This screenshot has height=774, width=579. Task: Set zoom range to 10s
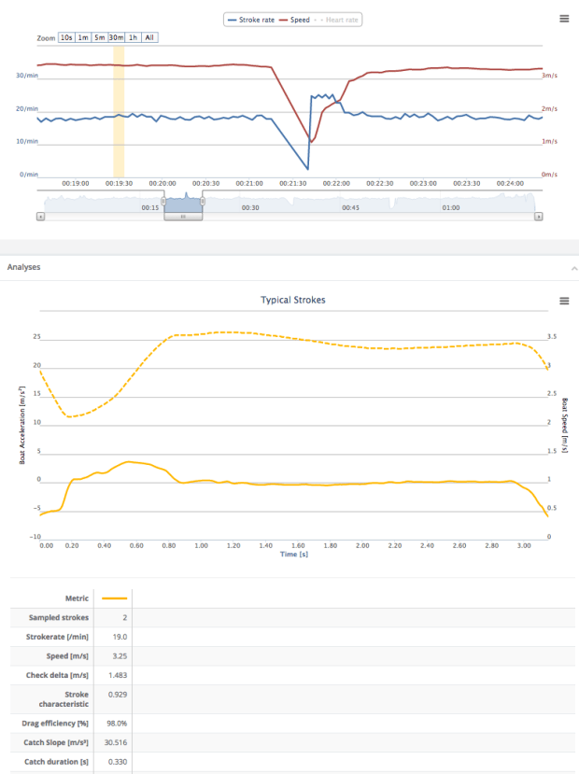pyautogui.click(x=66, y=37)
